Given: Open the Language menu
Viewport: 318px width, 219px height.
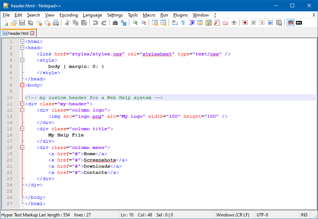Looking at the screenshot, I should 92,15.
